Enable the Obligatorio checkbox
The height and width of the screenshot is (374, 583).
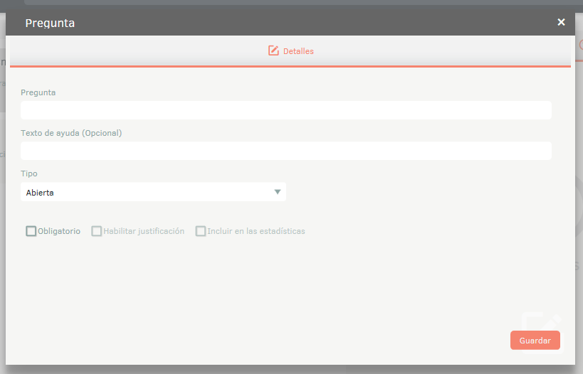point(31,231)
